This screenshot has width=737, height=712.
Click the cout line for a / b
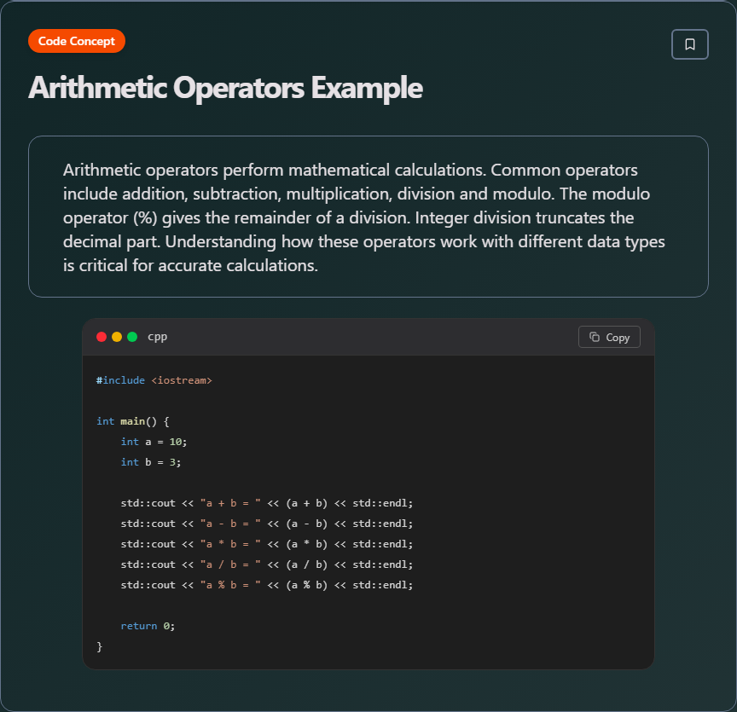266,564
